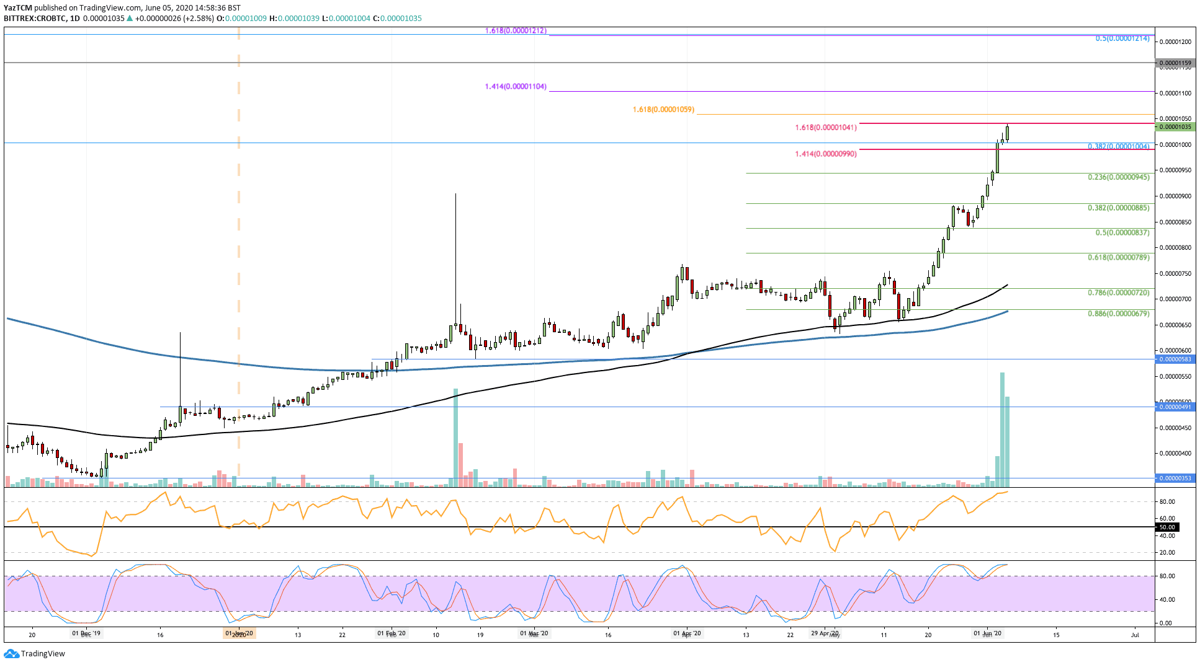Click the Jul label on time axis
The width and height of the screenshot is (1200, 665).
click(1135, 635)
